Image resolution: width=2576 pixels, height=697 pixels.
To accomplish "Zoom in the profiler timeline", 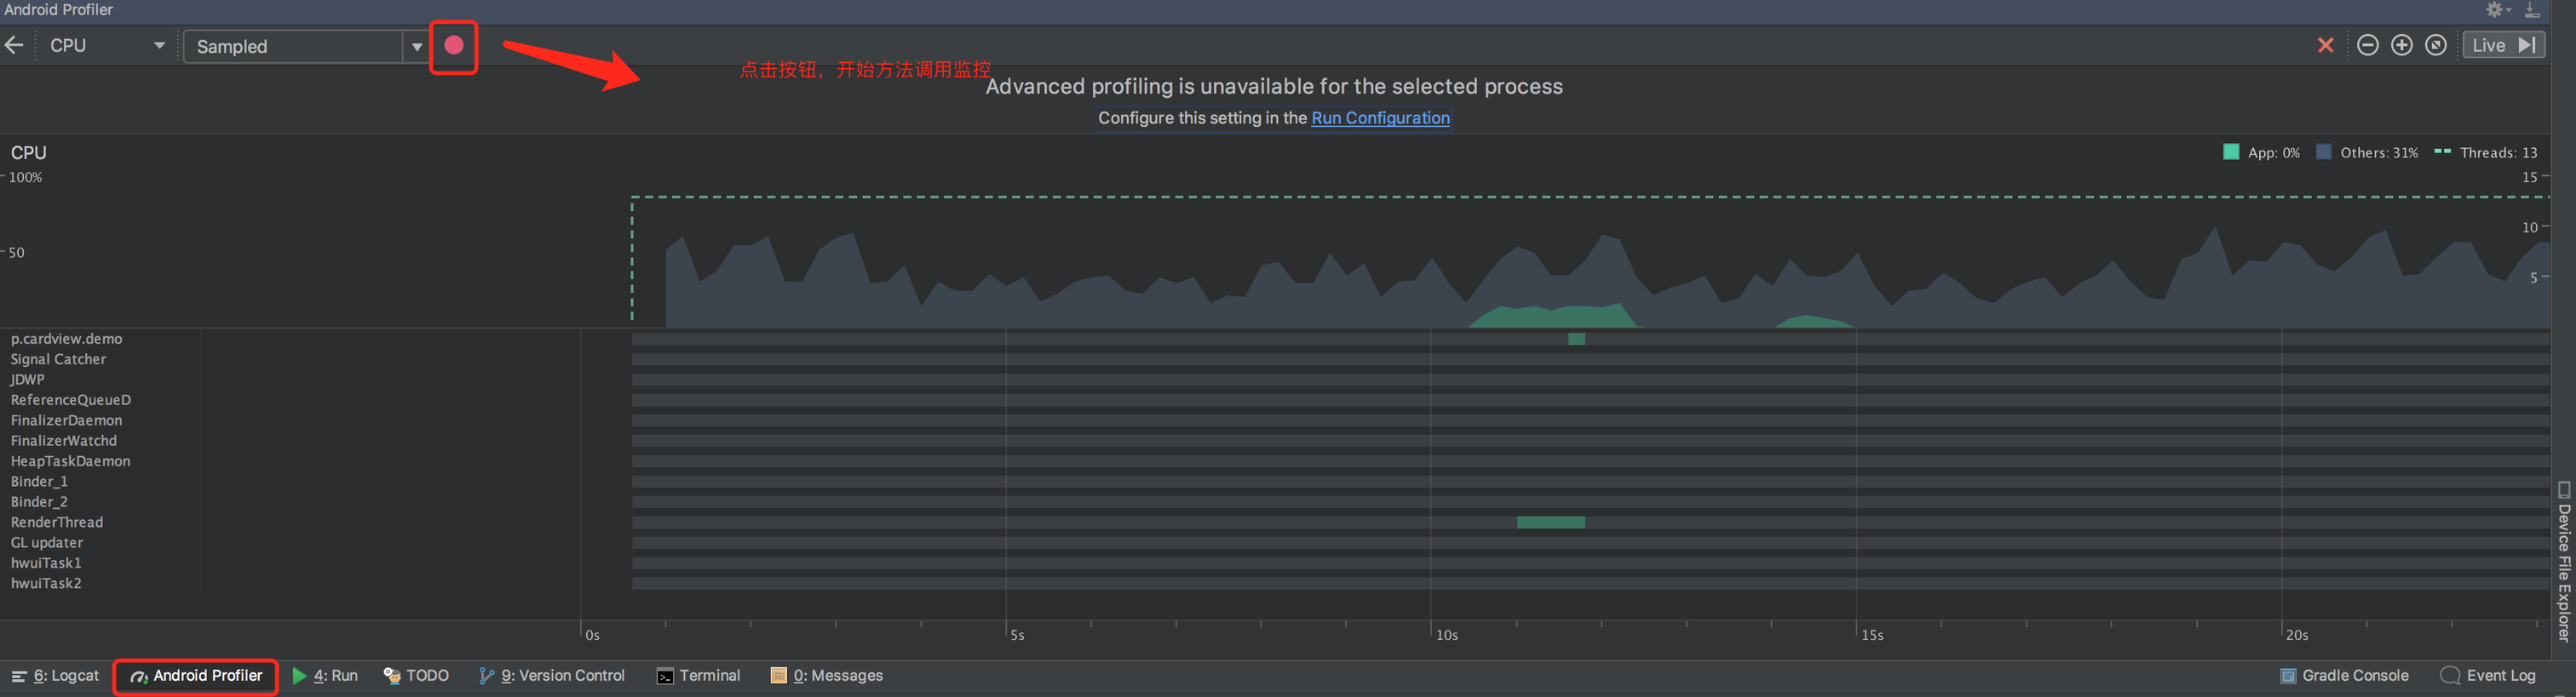I will 2401,46.
